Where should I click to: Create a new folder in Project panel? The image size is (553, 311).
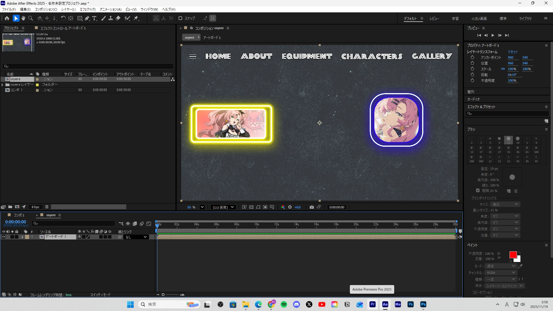[x=10, y=207]
